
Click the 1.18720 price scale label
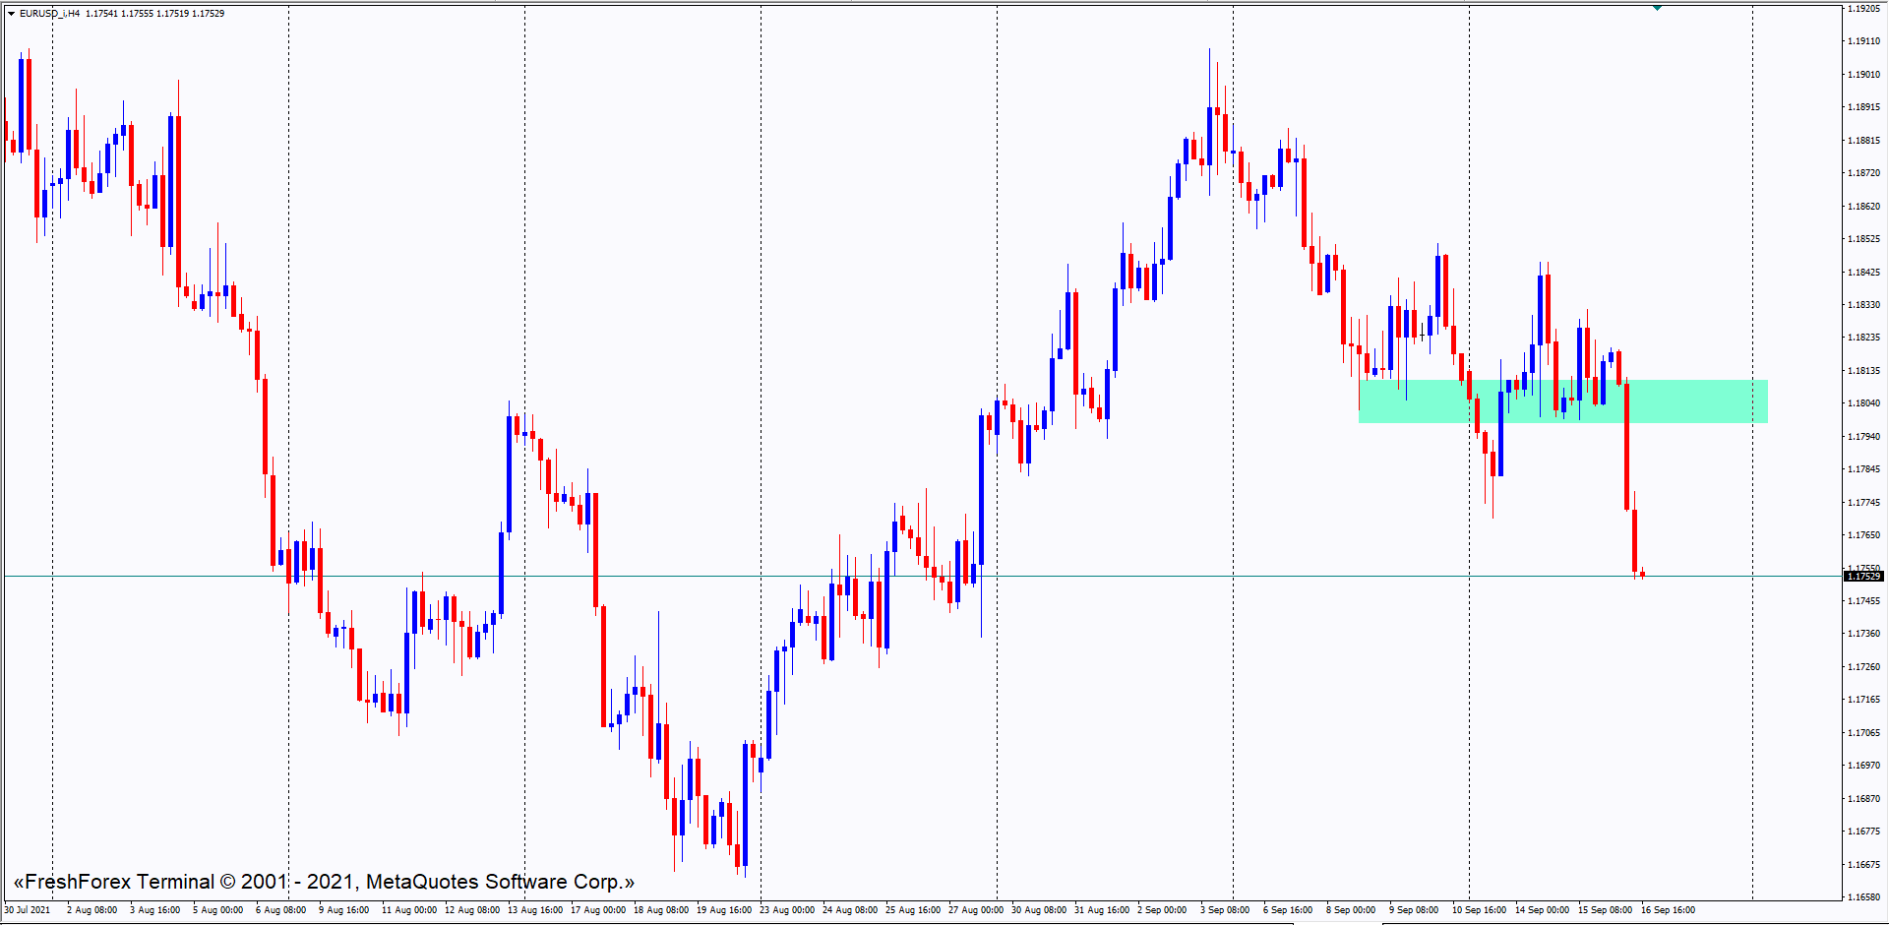point(1863,173)
